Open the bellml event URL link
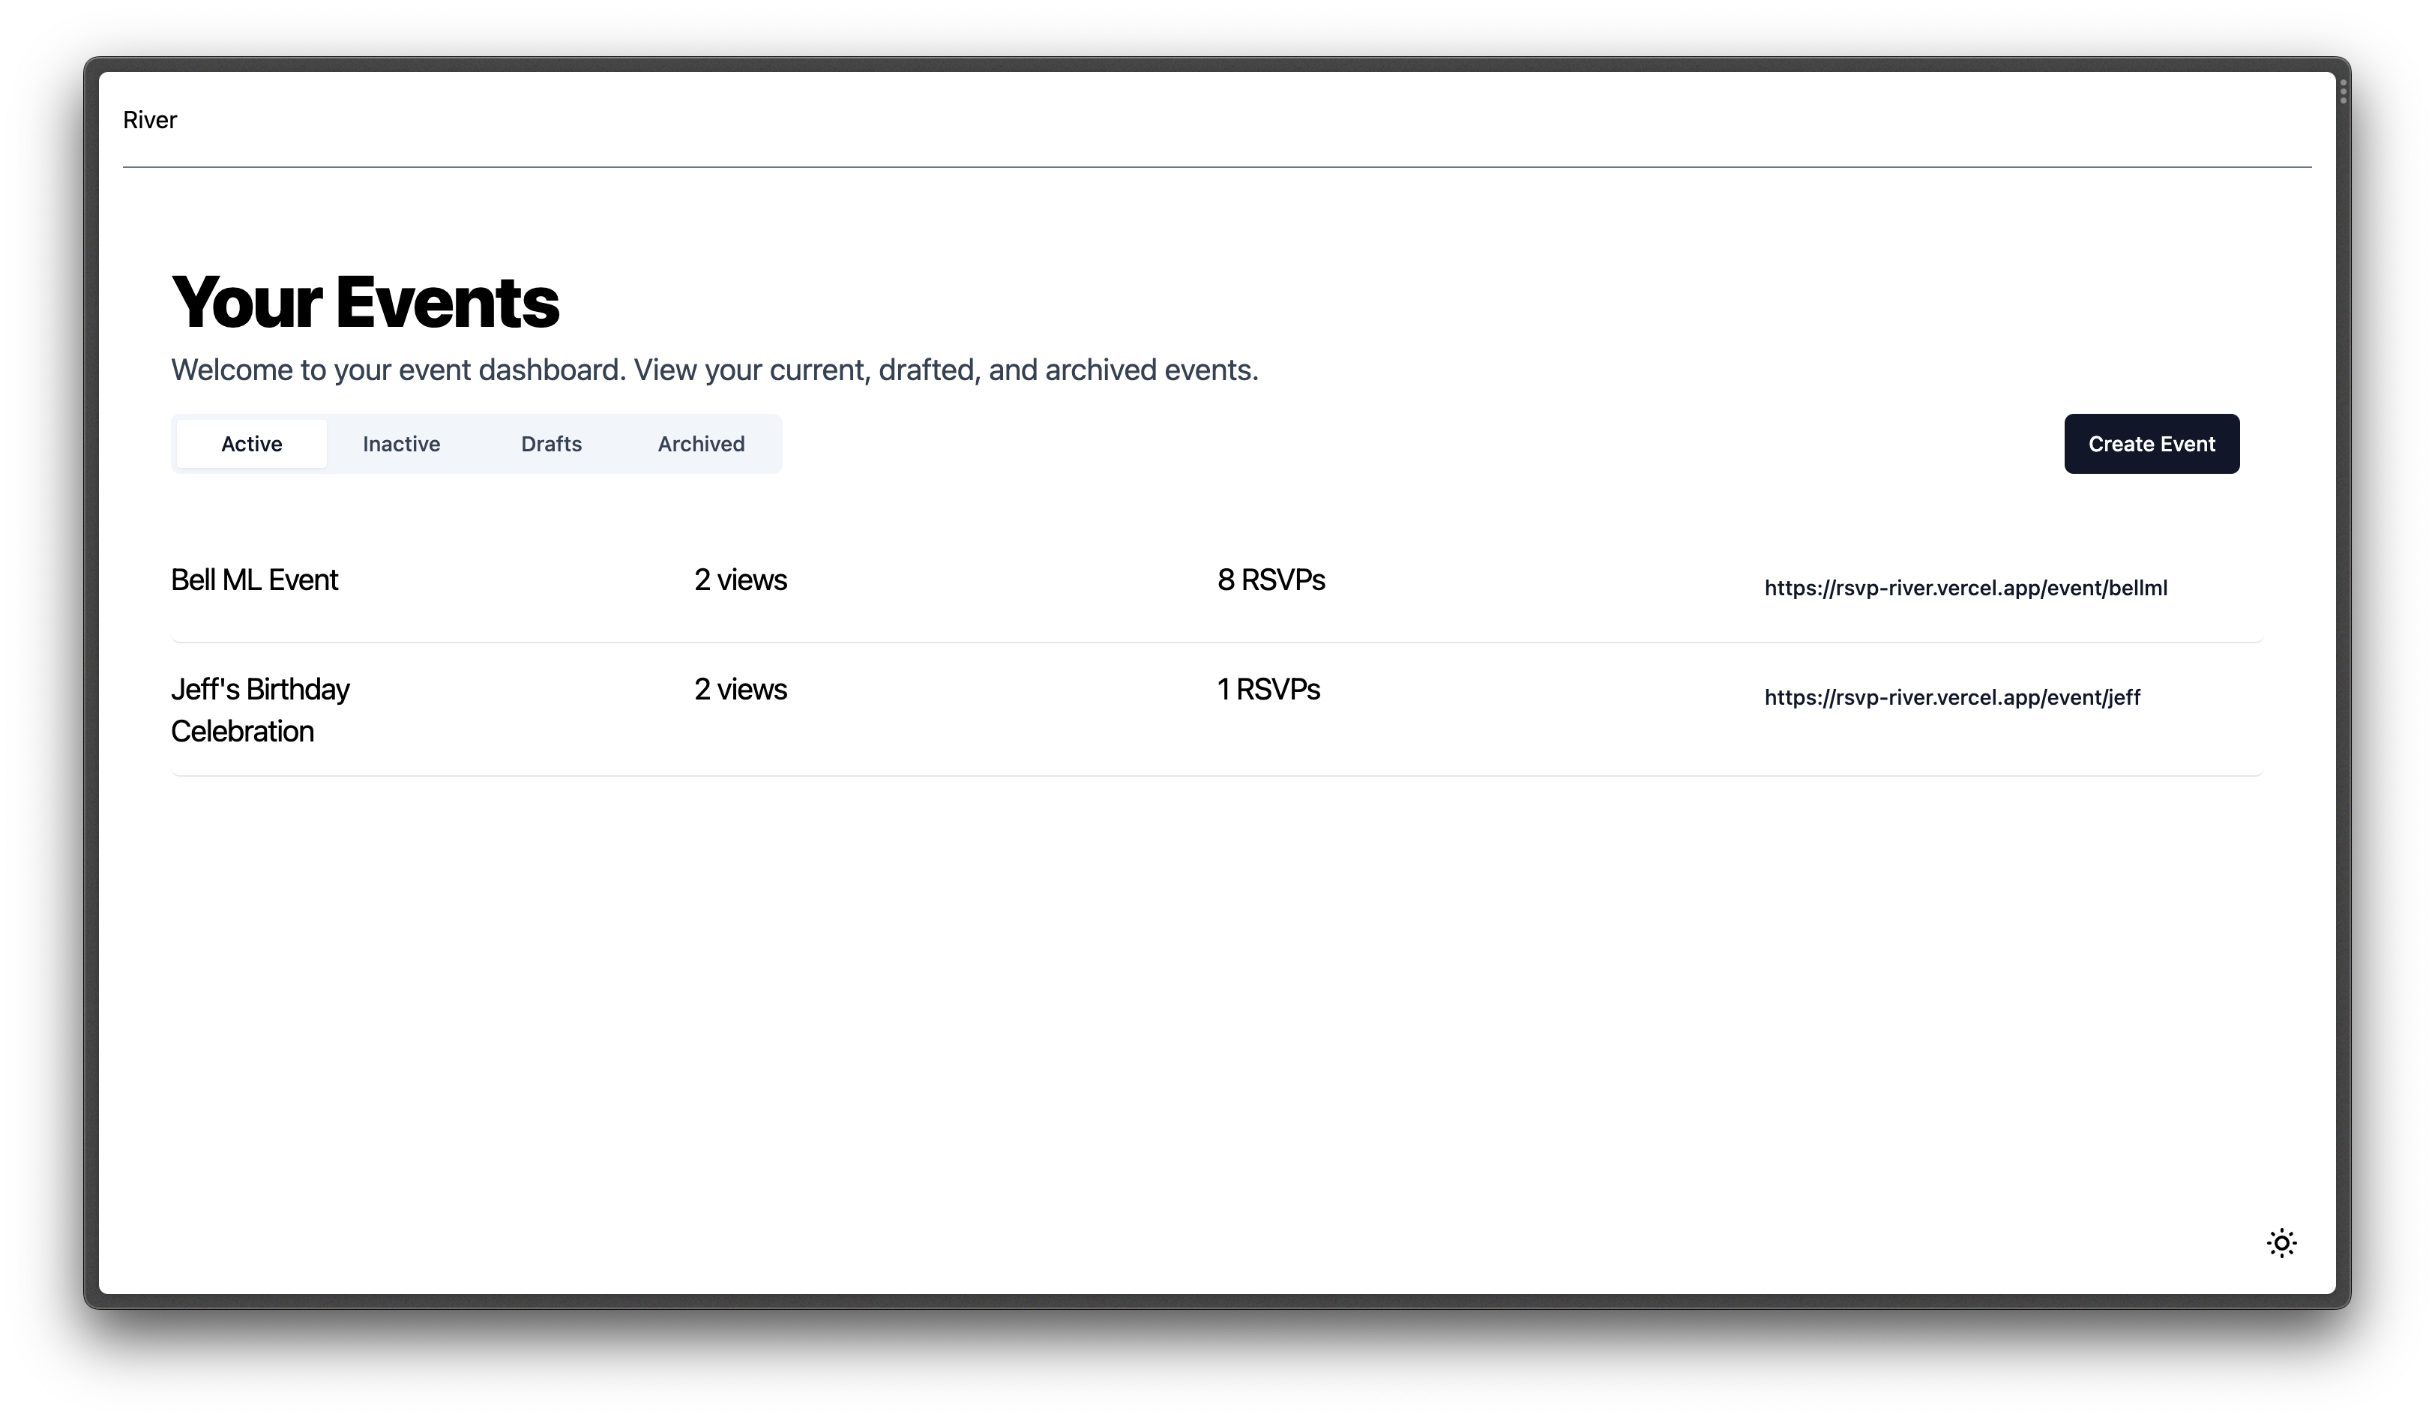2435x1420 pixels. [1966, 588]
